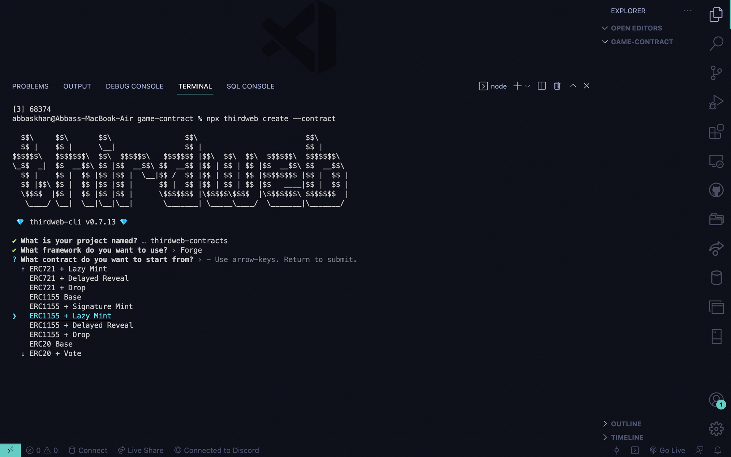Switch to the SQL CONSOLE tab
Screen dimensions: 731x457
[250, 86]
